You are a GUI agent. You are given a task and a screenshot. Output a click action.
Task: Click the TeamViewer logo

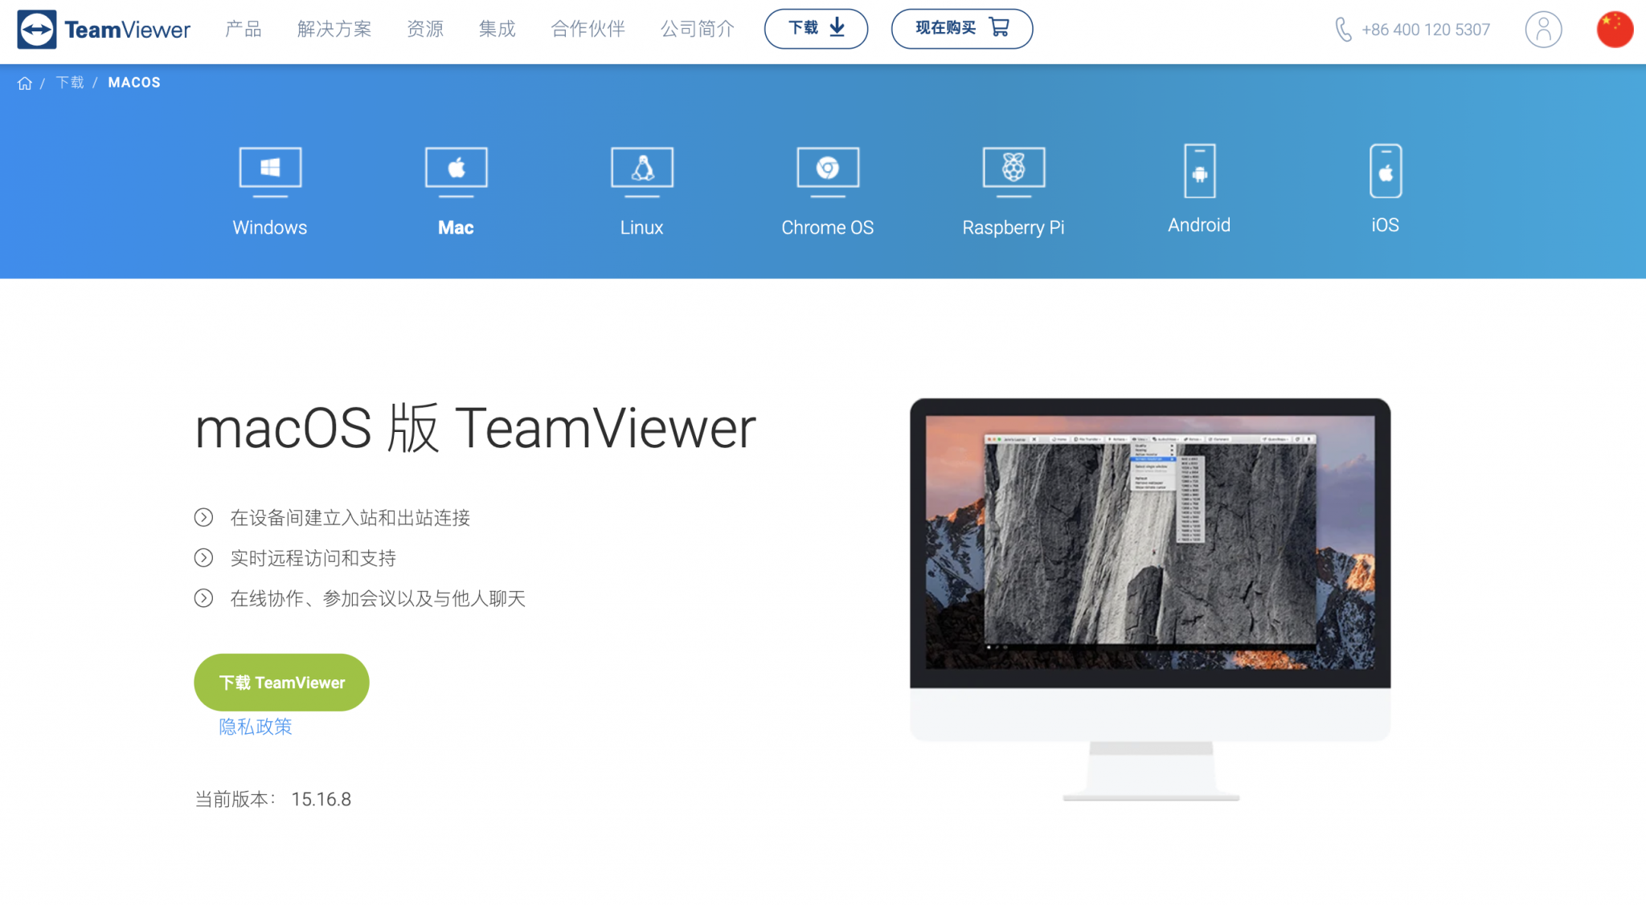coord(104,29)
